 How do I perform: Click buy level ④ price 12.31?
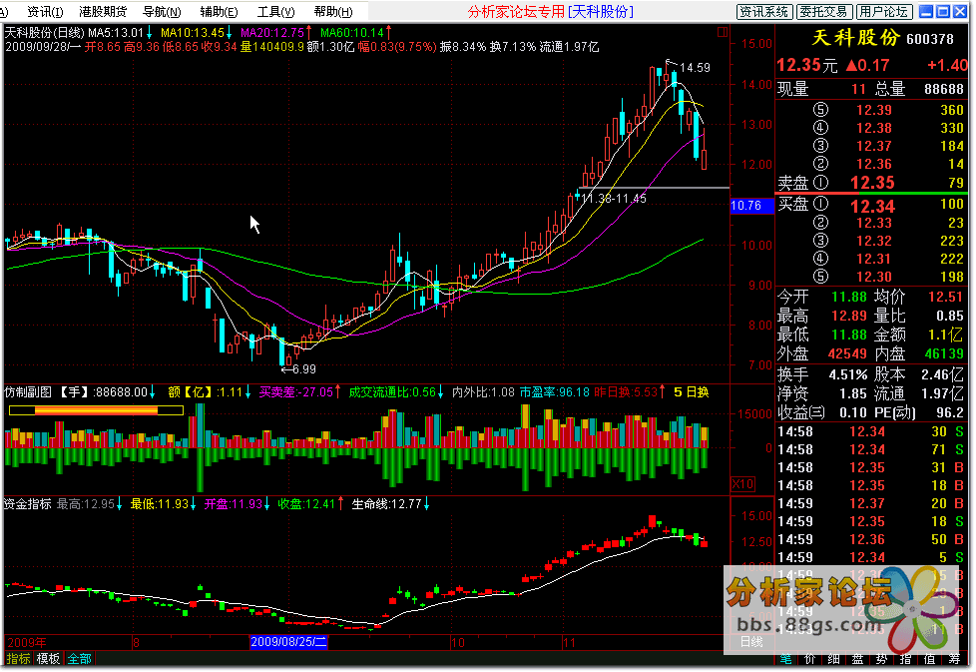point(873,259)
